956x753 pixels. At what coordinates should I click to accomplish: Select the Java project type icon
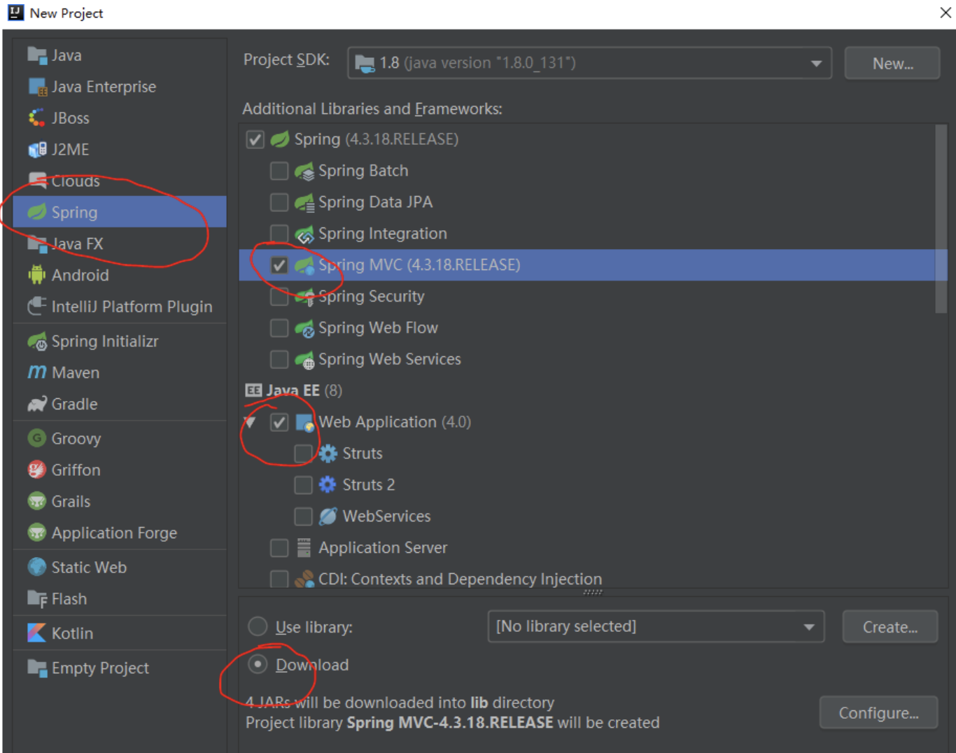click(37, 55)
